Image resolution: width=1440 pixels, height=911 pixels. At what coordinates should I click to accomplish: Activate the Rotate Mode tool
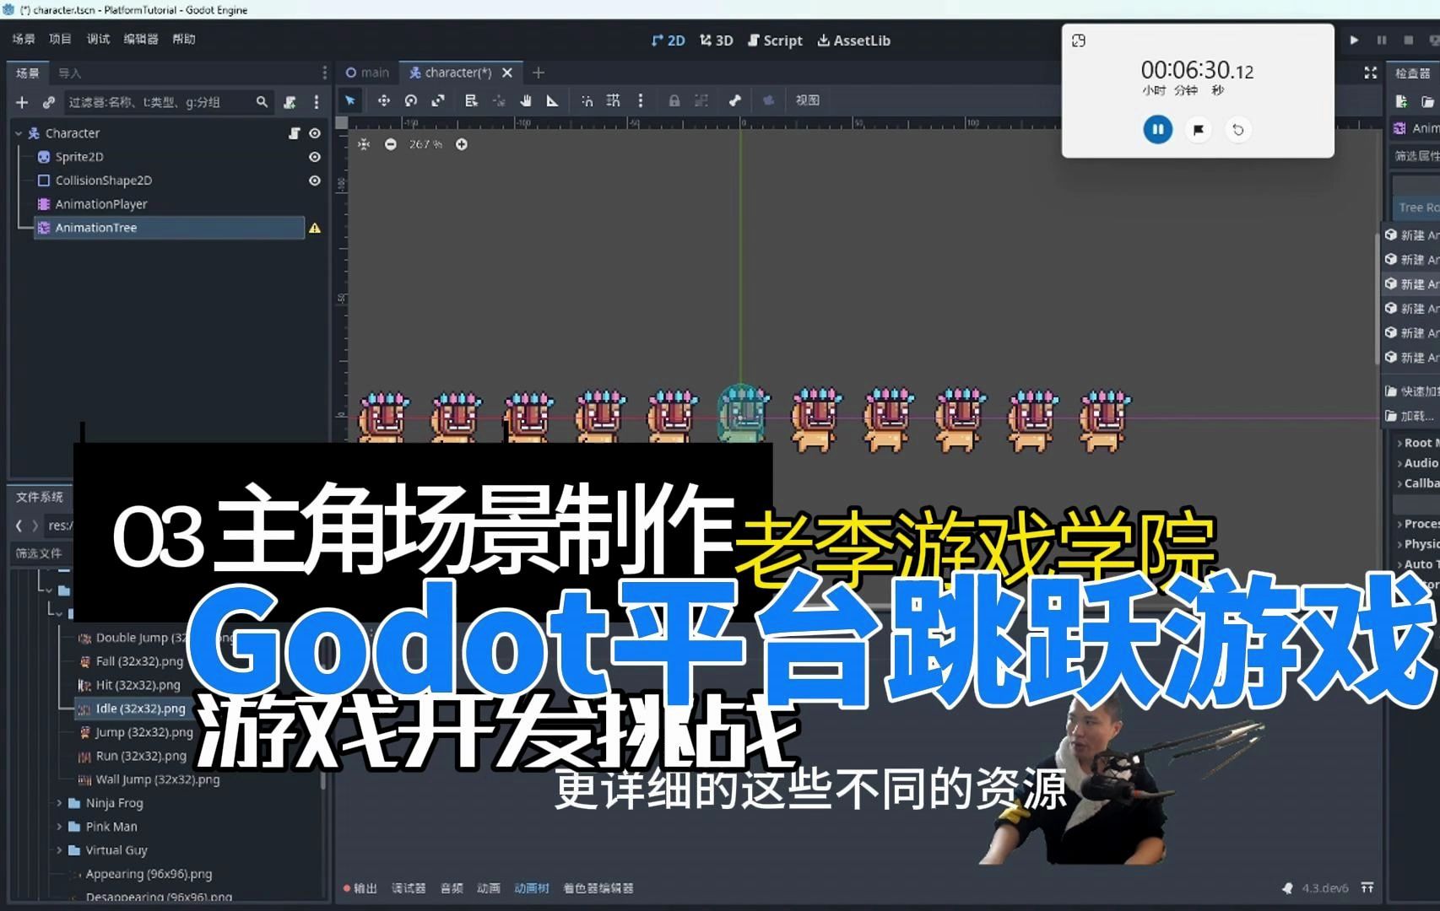pos(410,100)
